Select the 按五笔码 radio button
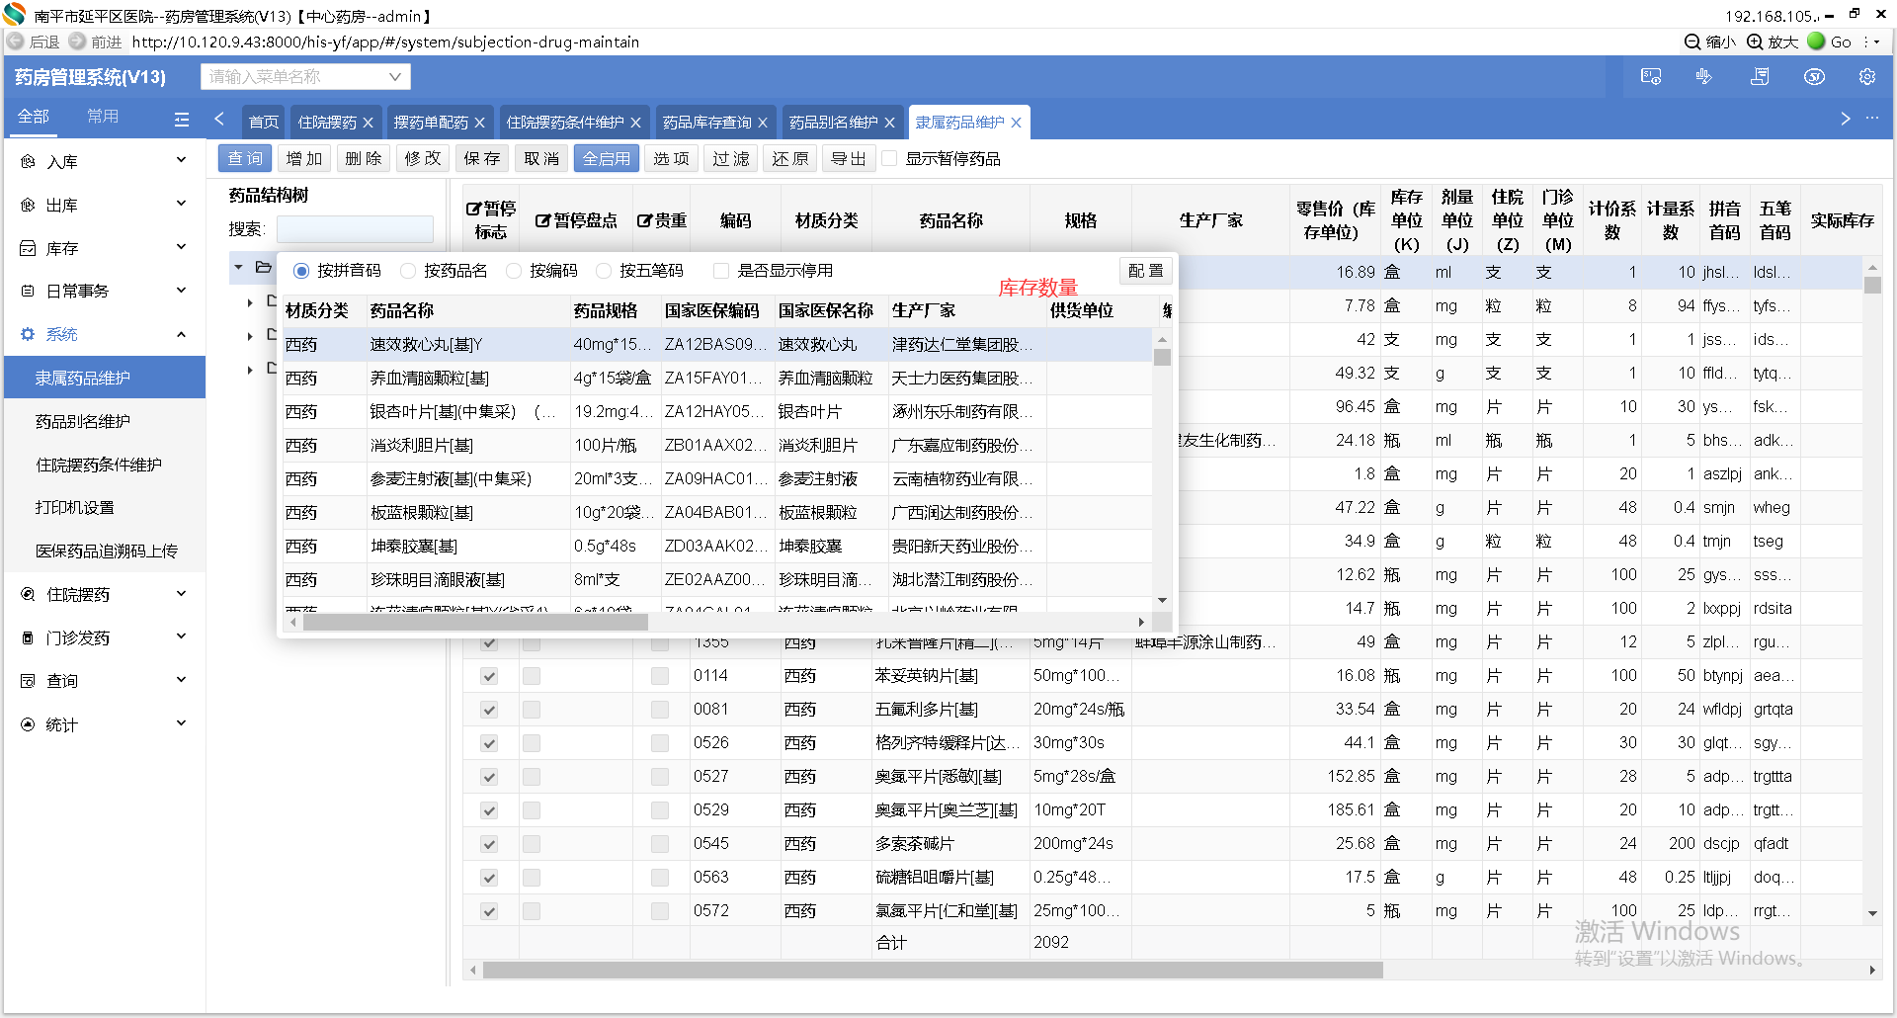The width and height of the screenshot is (1897, 1018). [604, 271]
